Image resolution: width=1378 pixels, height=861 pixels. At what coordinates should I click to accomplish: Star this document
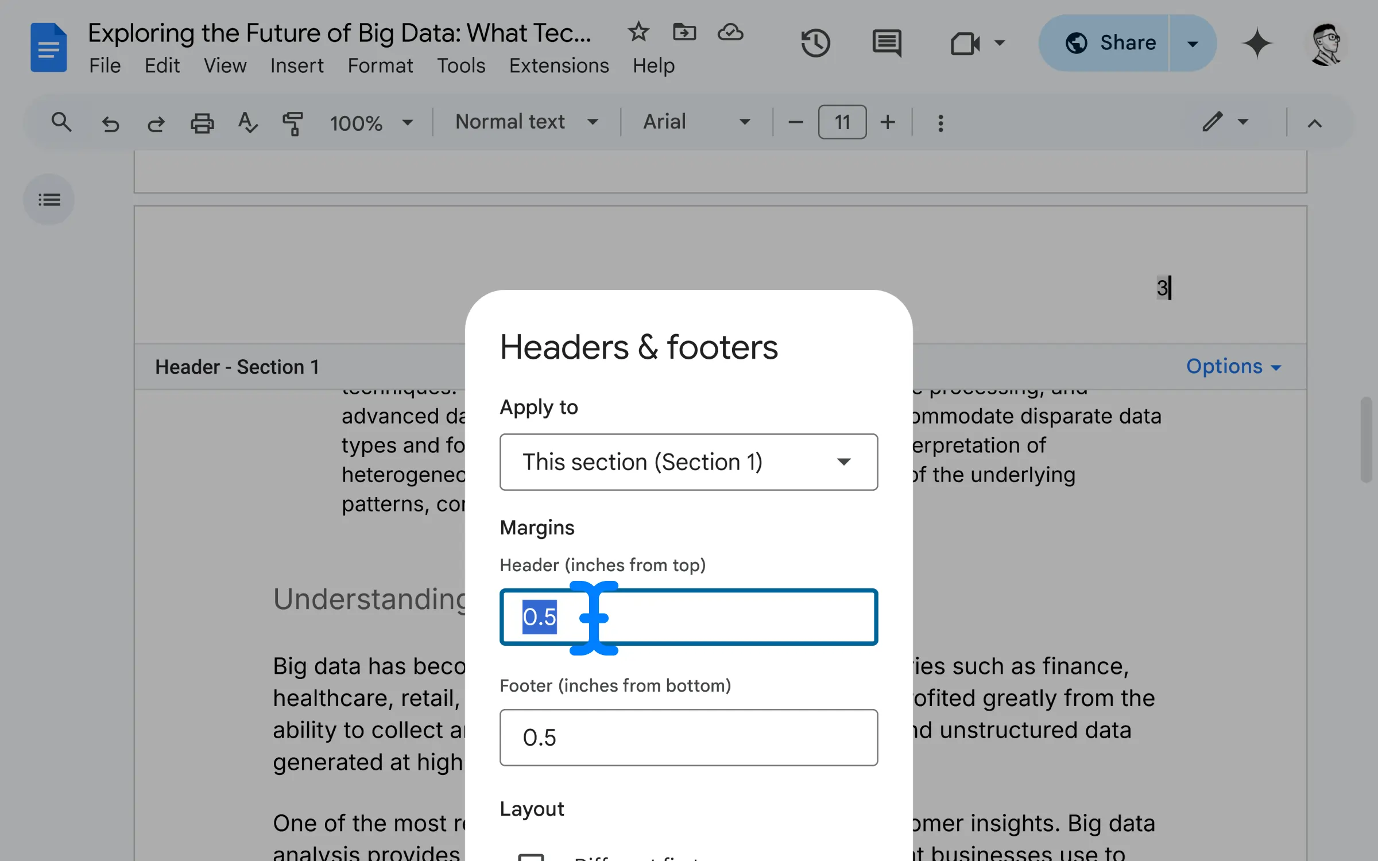coord(638,32)
